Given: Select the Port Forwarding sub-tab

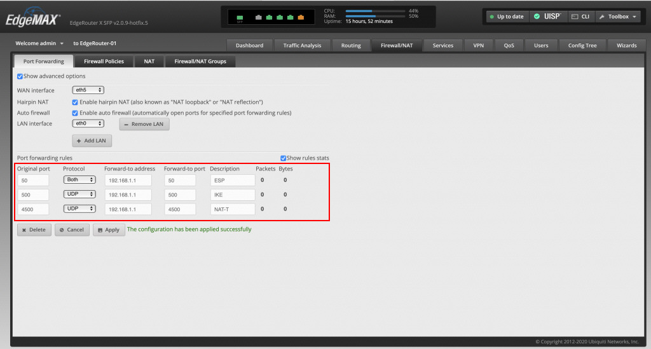Looking at the screenshot, I should point(44,62).
